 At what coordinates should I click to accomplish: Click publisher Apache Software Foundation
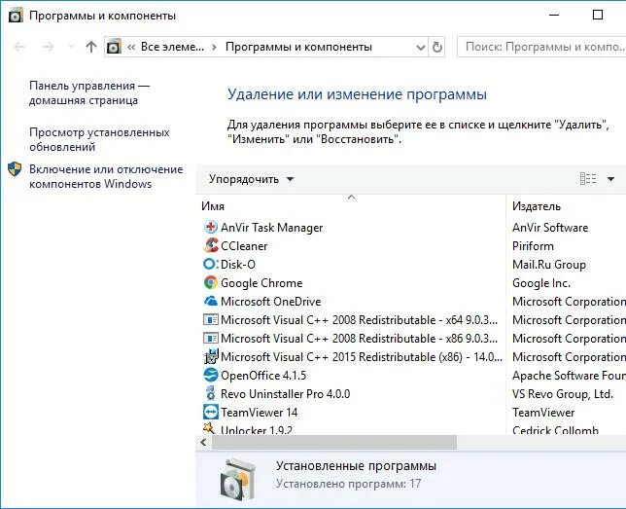click(569, 375)
